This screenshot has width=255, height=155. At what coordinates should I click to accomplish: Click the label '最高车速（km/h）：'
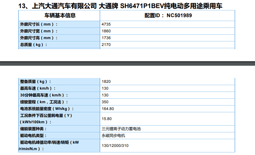pyautogui.click(x=38, y=88)
